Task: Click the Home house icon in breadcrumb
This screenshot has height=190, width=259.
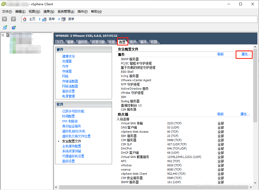Action: [x=25, y=19]
